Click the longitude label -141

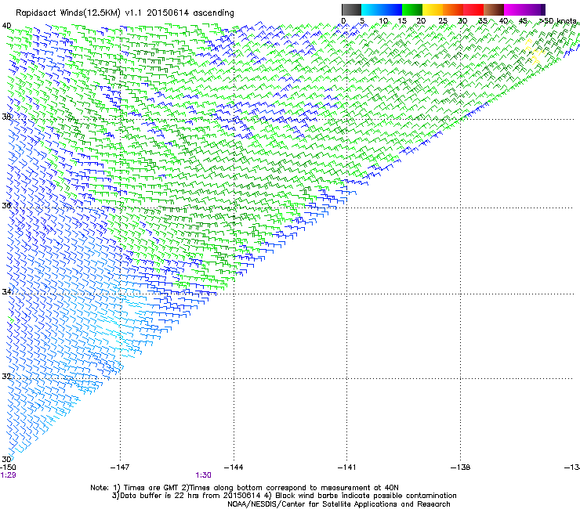point(347,467)
